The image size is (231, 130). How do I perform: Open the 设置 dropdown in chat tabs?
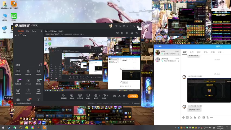[x=221, y=52]
